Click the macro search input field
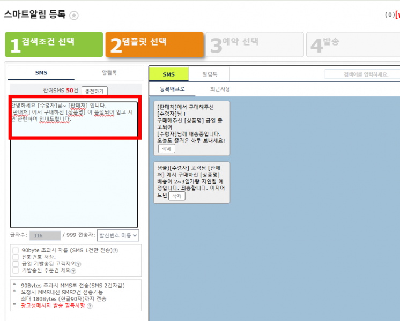Viewport: 400px width, 321px height. coord(362,74)
